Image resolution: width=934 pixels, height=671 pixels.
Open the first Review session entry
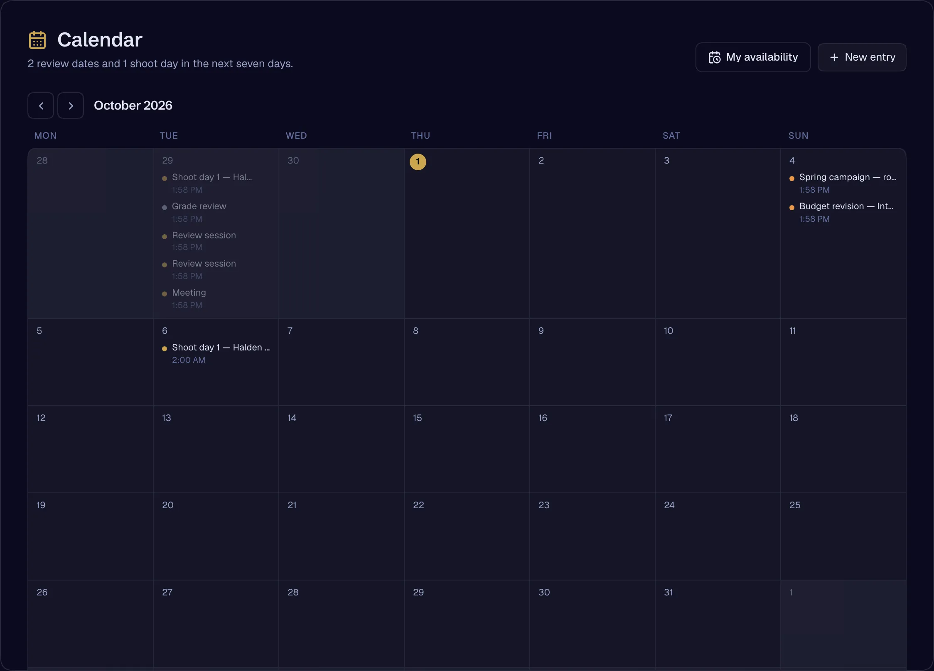pyautogui.click(x=216, y=241)
